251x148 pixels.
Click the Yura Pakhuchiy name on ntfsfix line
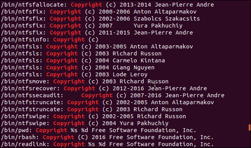[x=158, y=26]
